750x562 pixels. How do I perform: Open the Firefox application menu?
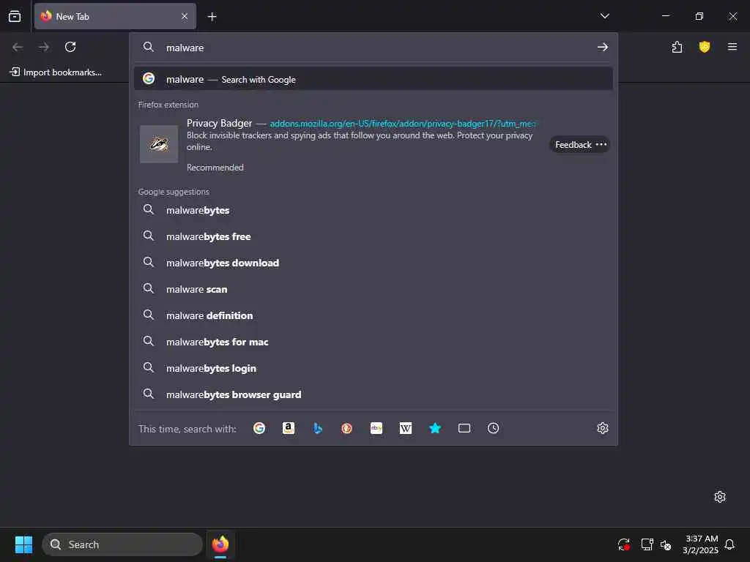[x=732, y=47]
